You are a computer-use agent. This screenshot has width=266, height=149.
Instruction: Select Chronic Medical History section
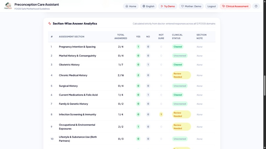pos(132,75)
